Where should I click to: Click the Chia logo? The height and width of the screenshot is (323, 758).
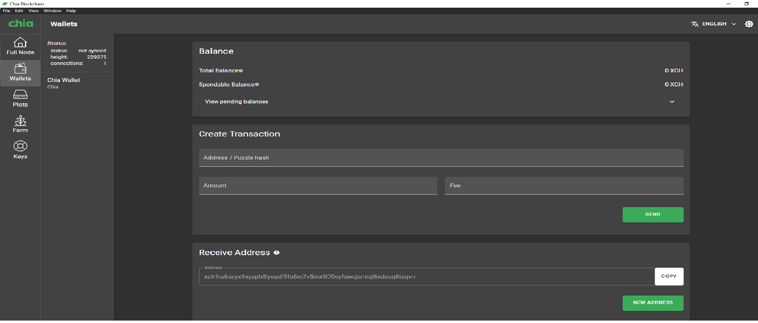point(21,23)
